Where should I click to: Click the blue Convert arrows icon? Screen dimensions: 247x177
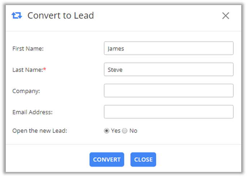click(17, 16)
